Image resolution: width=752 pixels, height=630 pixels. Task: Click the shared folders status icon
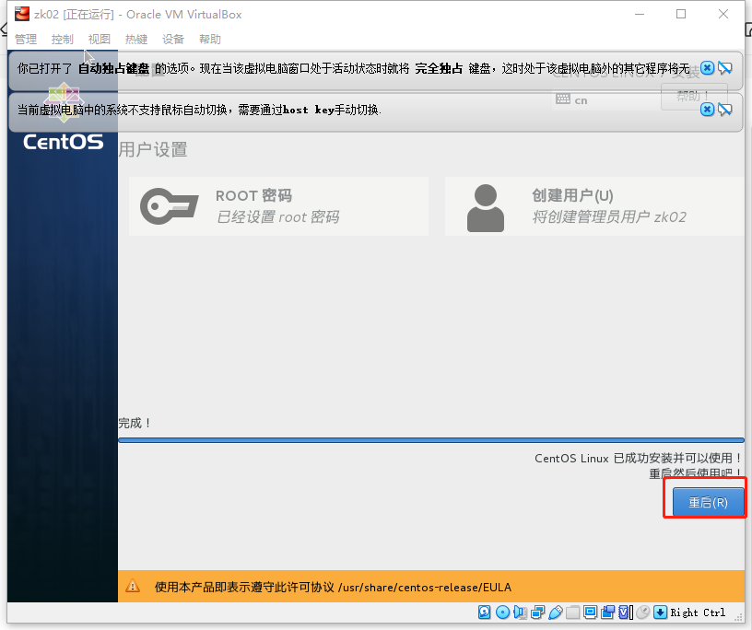(x=572, y=612)
